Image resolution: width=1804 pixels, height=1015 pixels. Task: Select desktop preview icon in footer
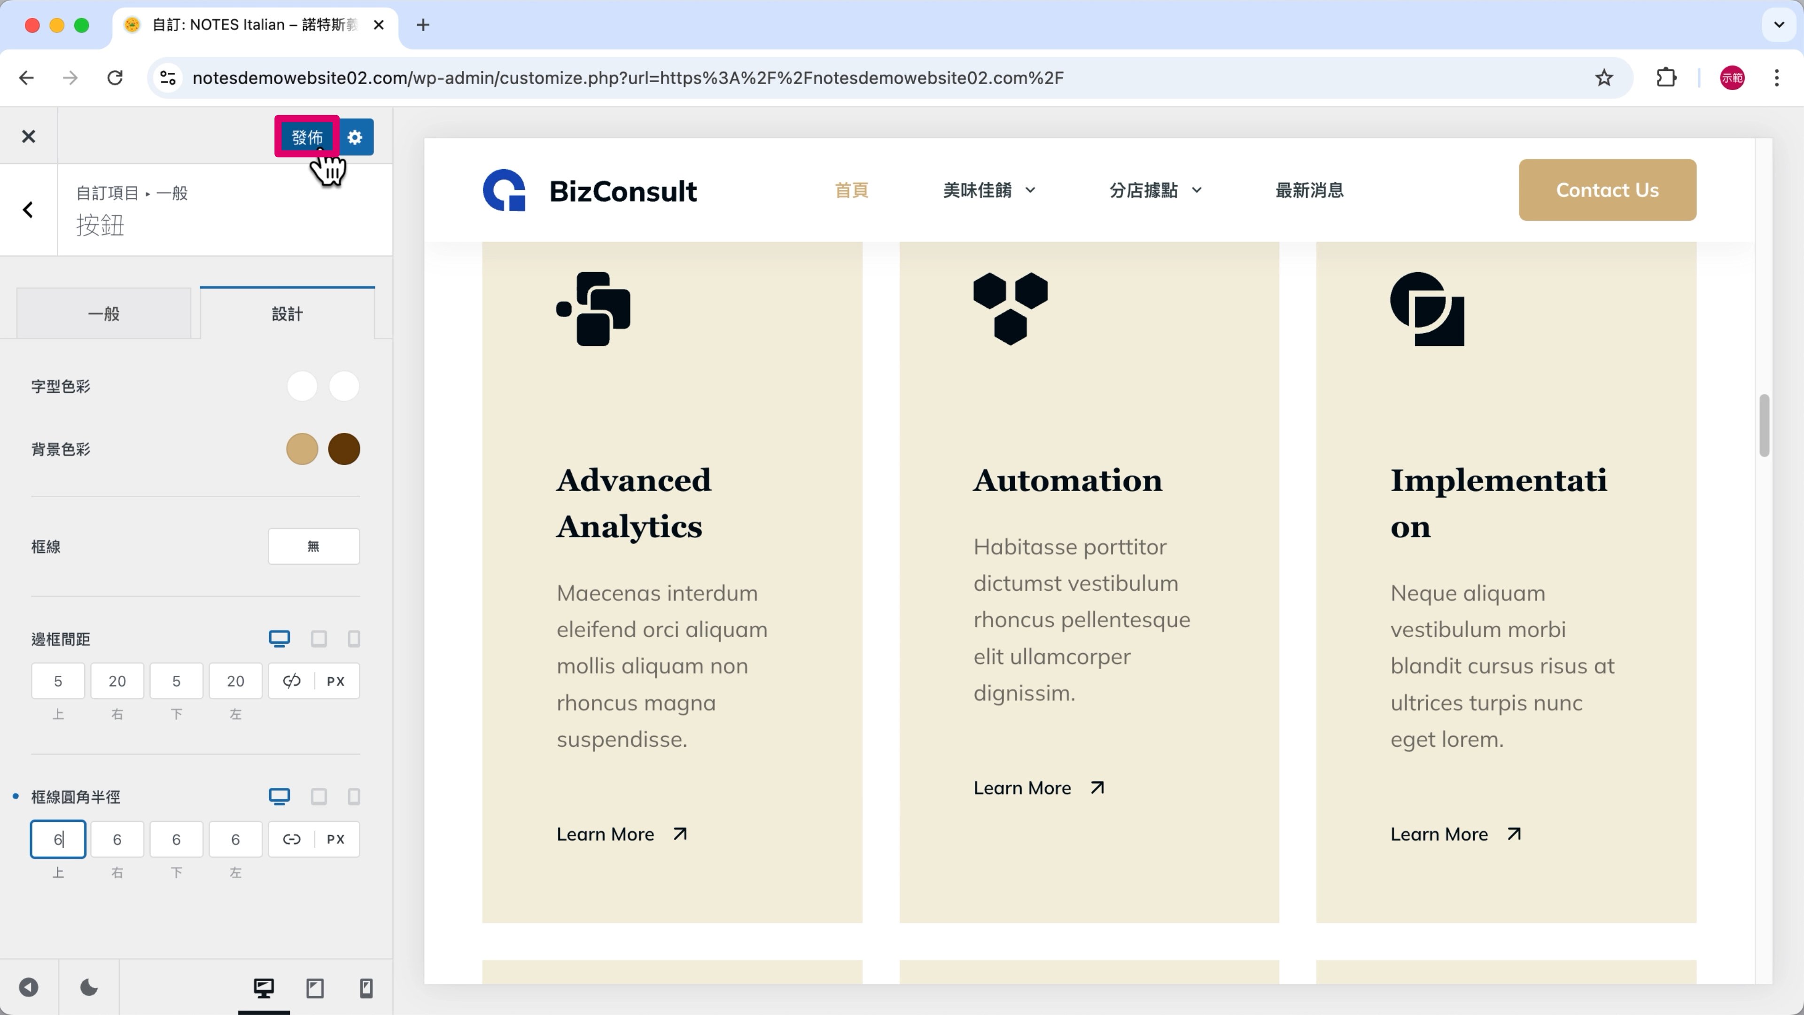click(x=263, y=988)
